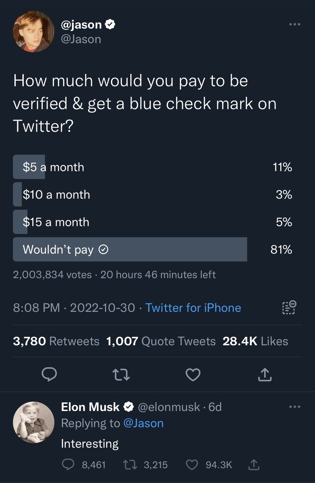The image size is (315, 483).
Task: View the 3,780 Retweets list
Action: coord(56,341)
